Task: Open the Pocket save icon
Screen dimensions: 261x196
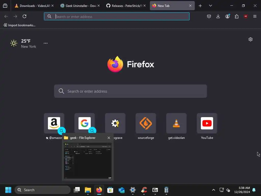Action: [209, 16]
